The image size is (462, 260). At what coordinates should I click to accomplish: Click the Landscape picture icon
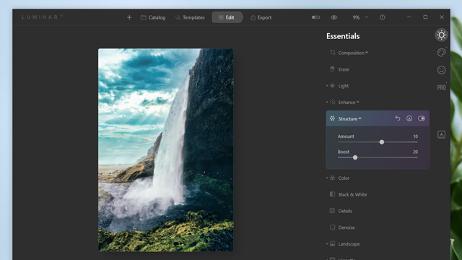tap(332, 244)
